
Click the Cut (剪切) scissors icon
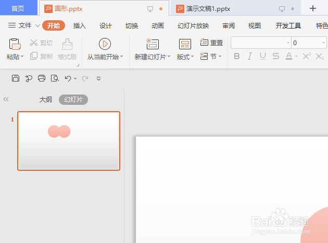click(x=34, y=43)
